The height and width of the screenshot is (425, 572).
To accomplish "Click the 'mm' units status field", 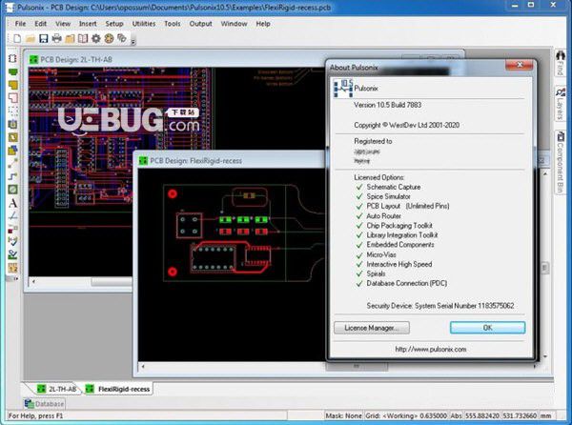I will [546, 415].
